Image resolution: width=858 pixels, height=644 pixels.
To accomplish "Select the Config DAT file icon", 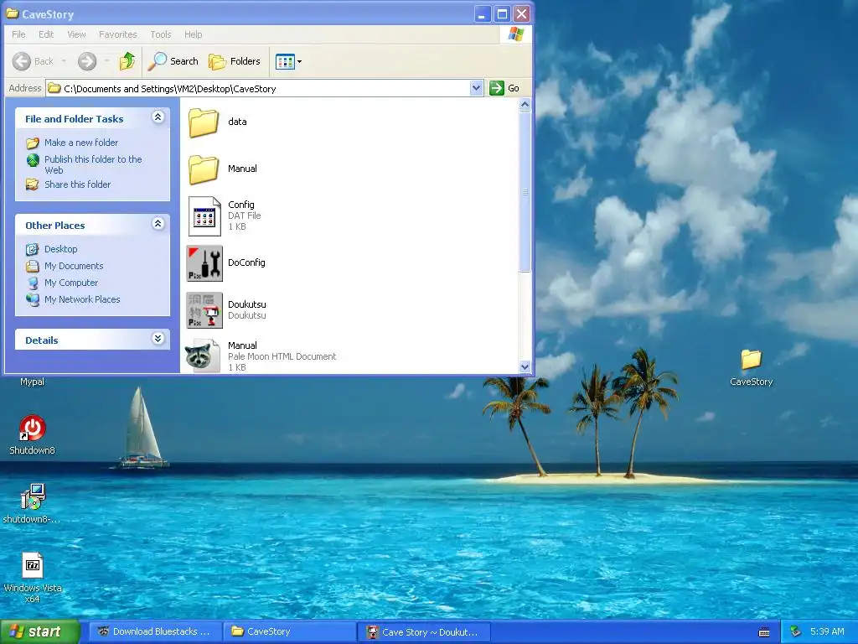I will 204,216.
